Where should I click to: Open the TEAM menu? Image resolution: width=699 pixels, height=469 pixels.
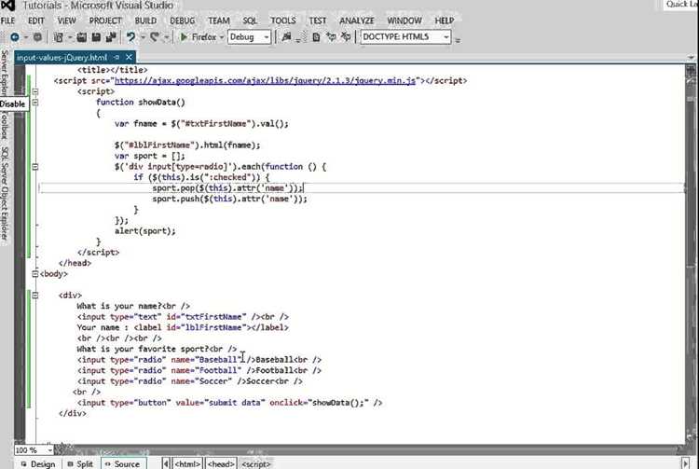(x=219, y=21)
